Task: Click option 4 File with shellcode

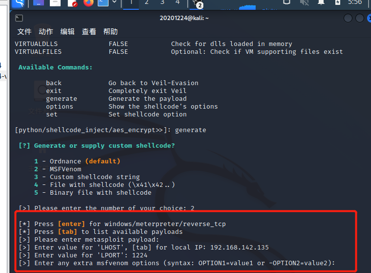Action: pyautogui.click(x=104, y=185)
